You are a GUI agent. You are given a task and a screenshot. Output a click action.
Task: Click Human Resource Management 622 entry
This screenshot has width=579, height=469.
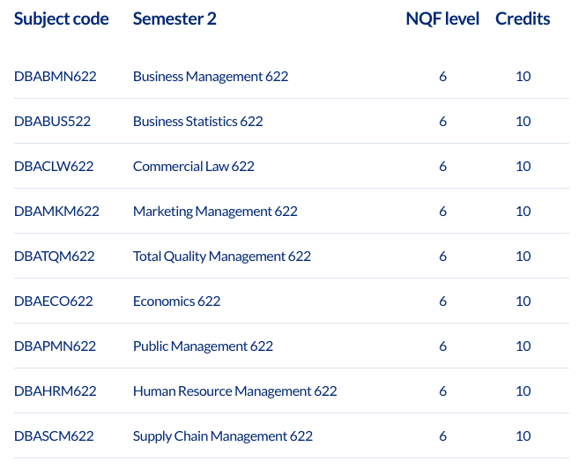pyautogui.click(x=234, y=391)
